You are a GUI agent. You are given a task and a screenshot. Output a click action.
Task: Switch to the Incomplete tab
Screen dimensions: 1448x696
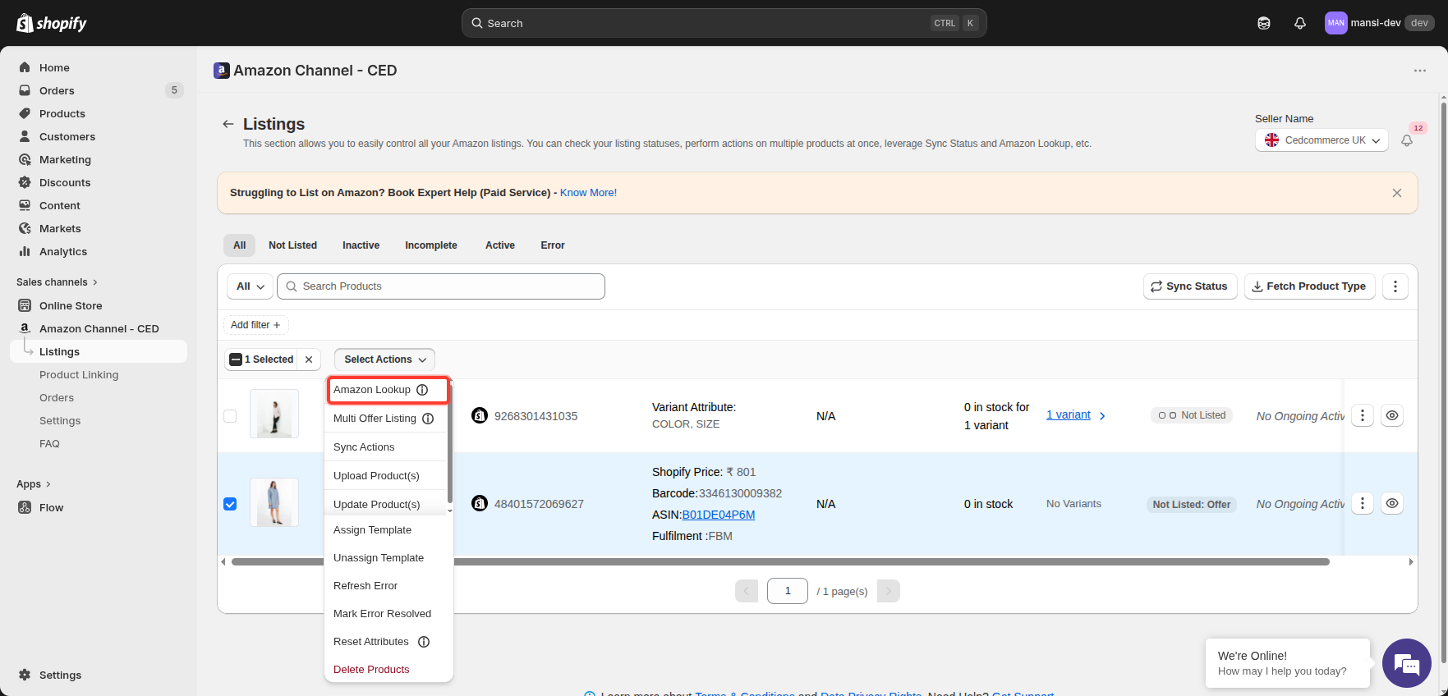pos(431,245)
